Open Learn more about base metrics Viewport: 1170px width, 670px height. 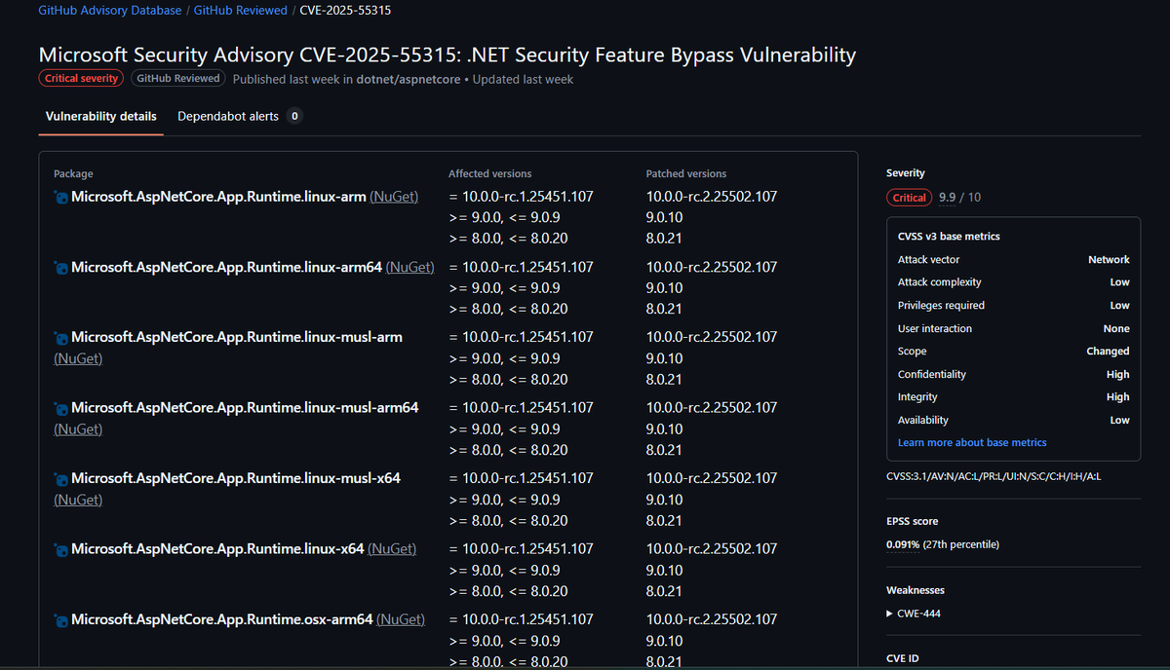coord(972,442)
